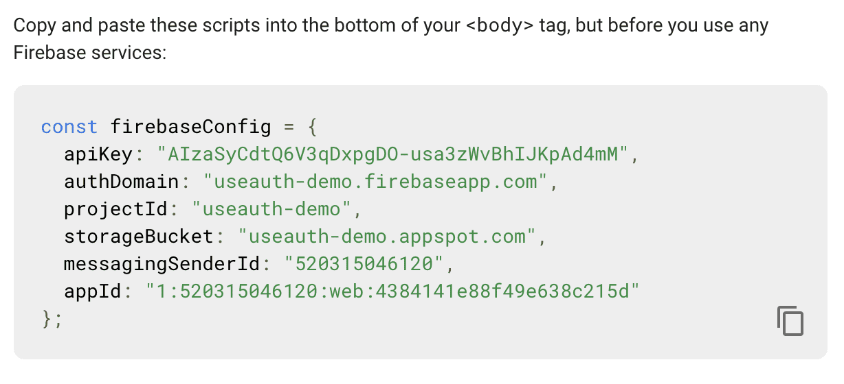Click the authDomain property name
Viewport: 844px width, 384px height.
(121, 182)
